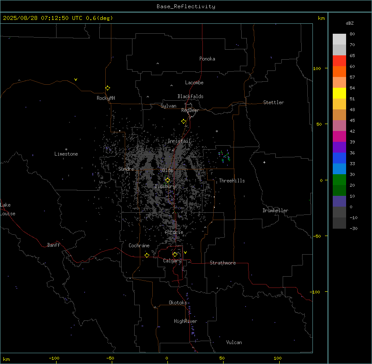
Task: Click the 0 tick on horizontal axis
Action: (x=167, y=358)
